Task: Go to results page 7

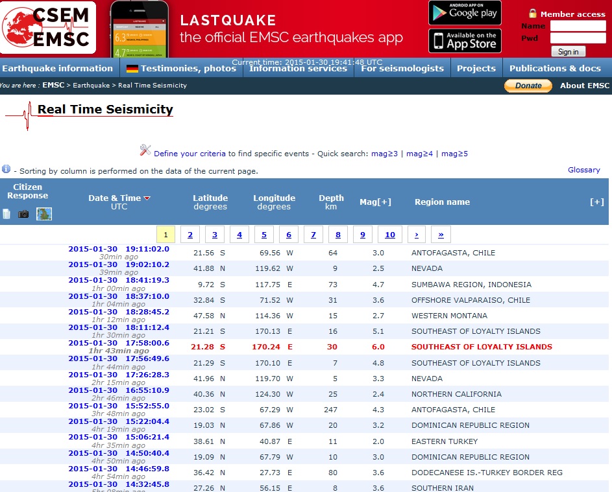Action: [313, 235]
